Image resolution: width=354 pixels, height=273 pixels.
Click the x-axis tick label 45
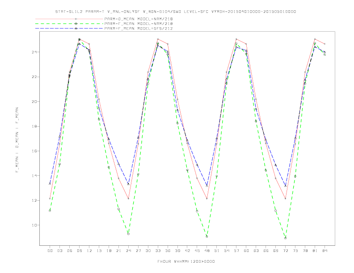pos(197,251)
